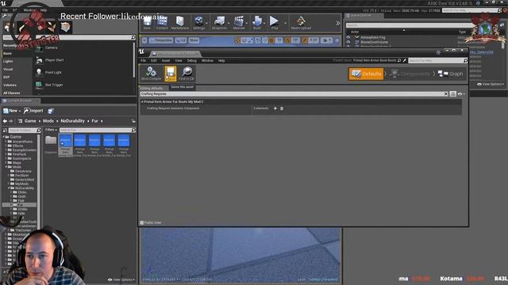Expand the main toolbar overflow chevrons

point(338,23)
